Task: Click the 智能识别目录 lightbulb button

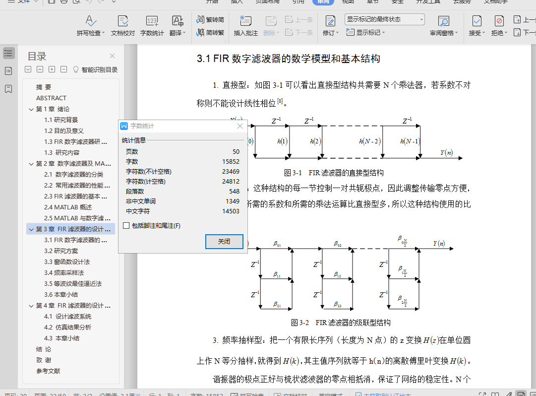Action: pyautogui.click(x=95, y=70)
